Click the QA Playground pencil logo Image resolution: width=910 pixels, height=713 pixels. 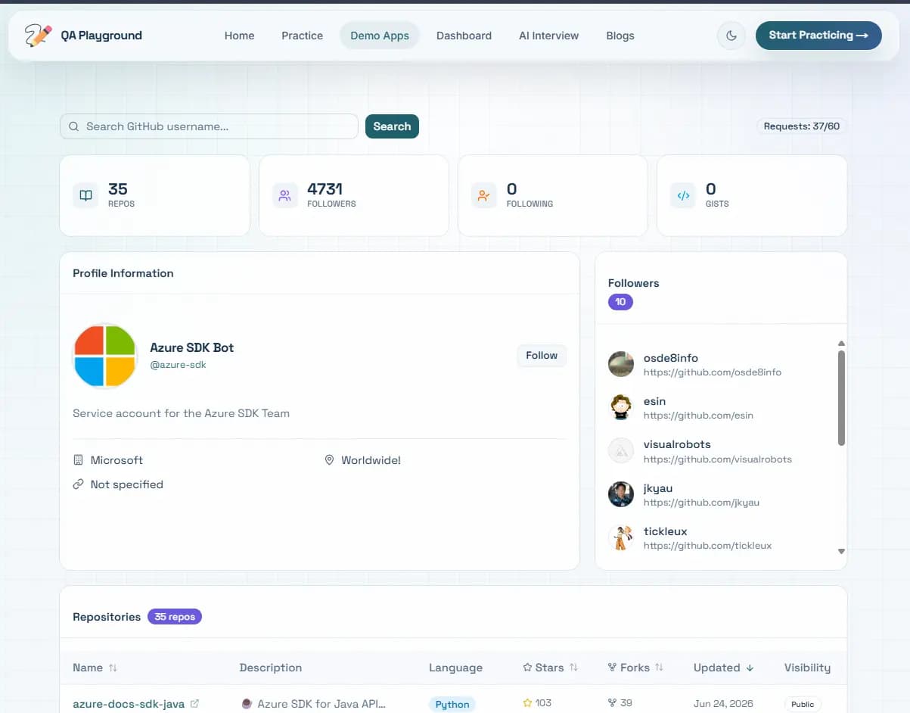[x=38, y=35]
